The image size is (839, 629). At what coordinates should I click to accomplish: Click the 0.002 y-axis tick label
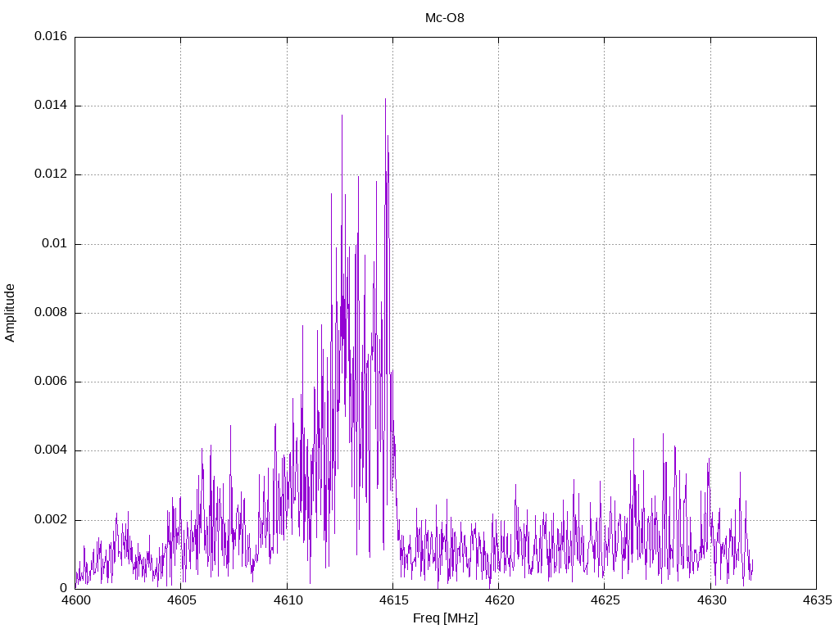coord(51,520)
